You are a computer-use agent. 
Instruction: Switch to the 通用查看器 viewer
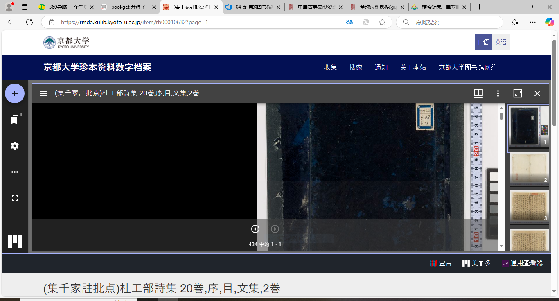coord(523,263)
